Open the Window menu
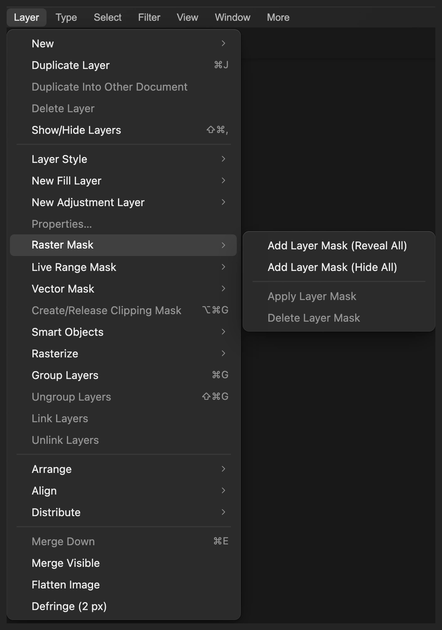The height and width of the screenshot is (630, 442). click(233, 17)
